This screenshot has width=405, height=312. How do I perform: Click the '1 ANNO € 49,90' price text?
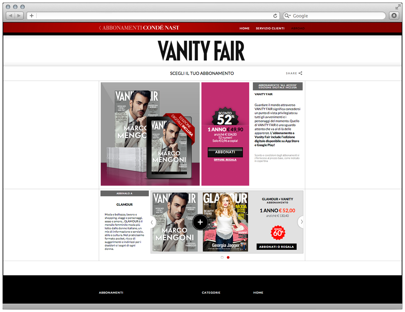pos(225,130)
